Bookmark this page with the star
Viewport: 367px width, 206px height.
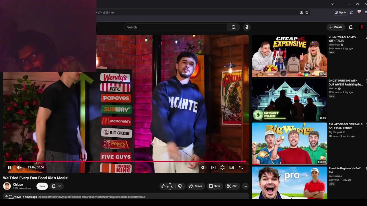[307, 13]
